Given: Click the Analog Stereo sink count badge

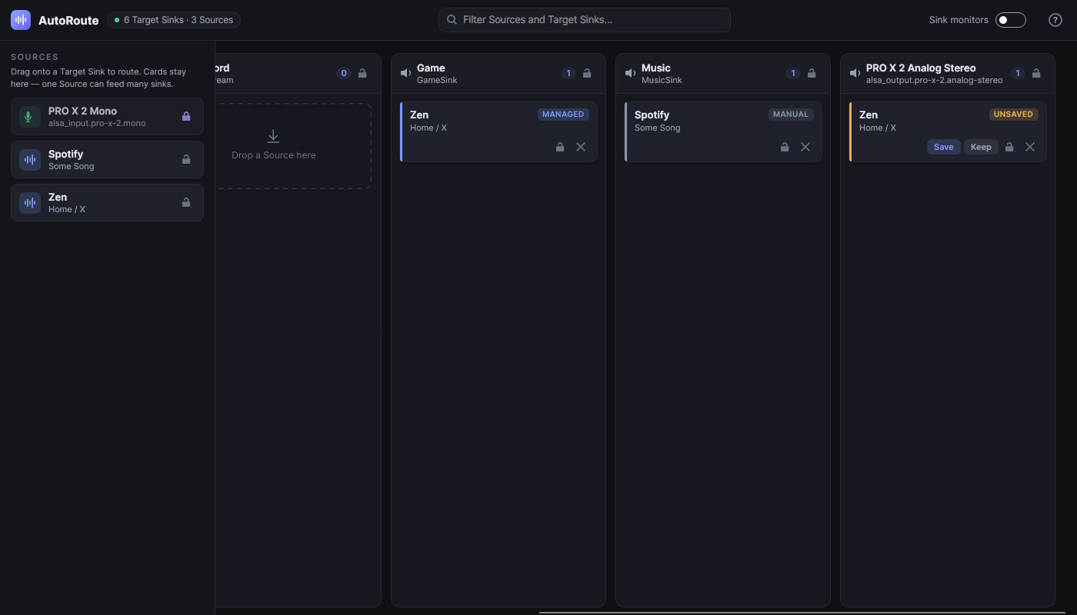Looking at the screenshot, I should [x=1018, y=74].
